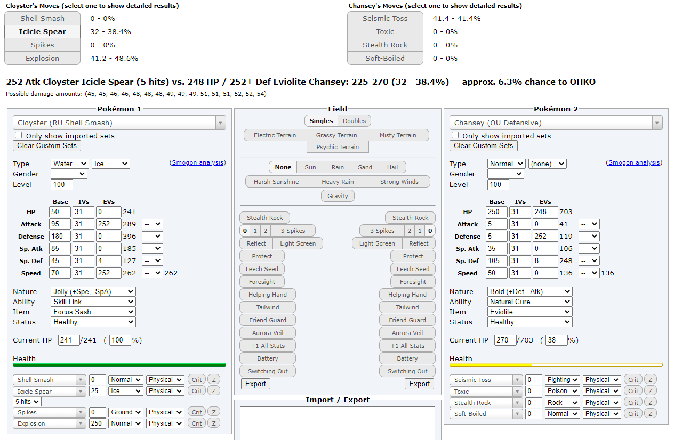Tick Pokémon 2's Only show imported sets
This screenshot has width=674, height=440.
455,135
